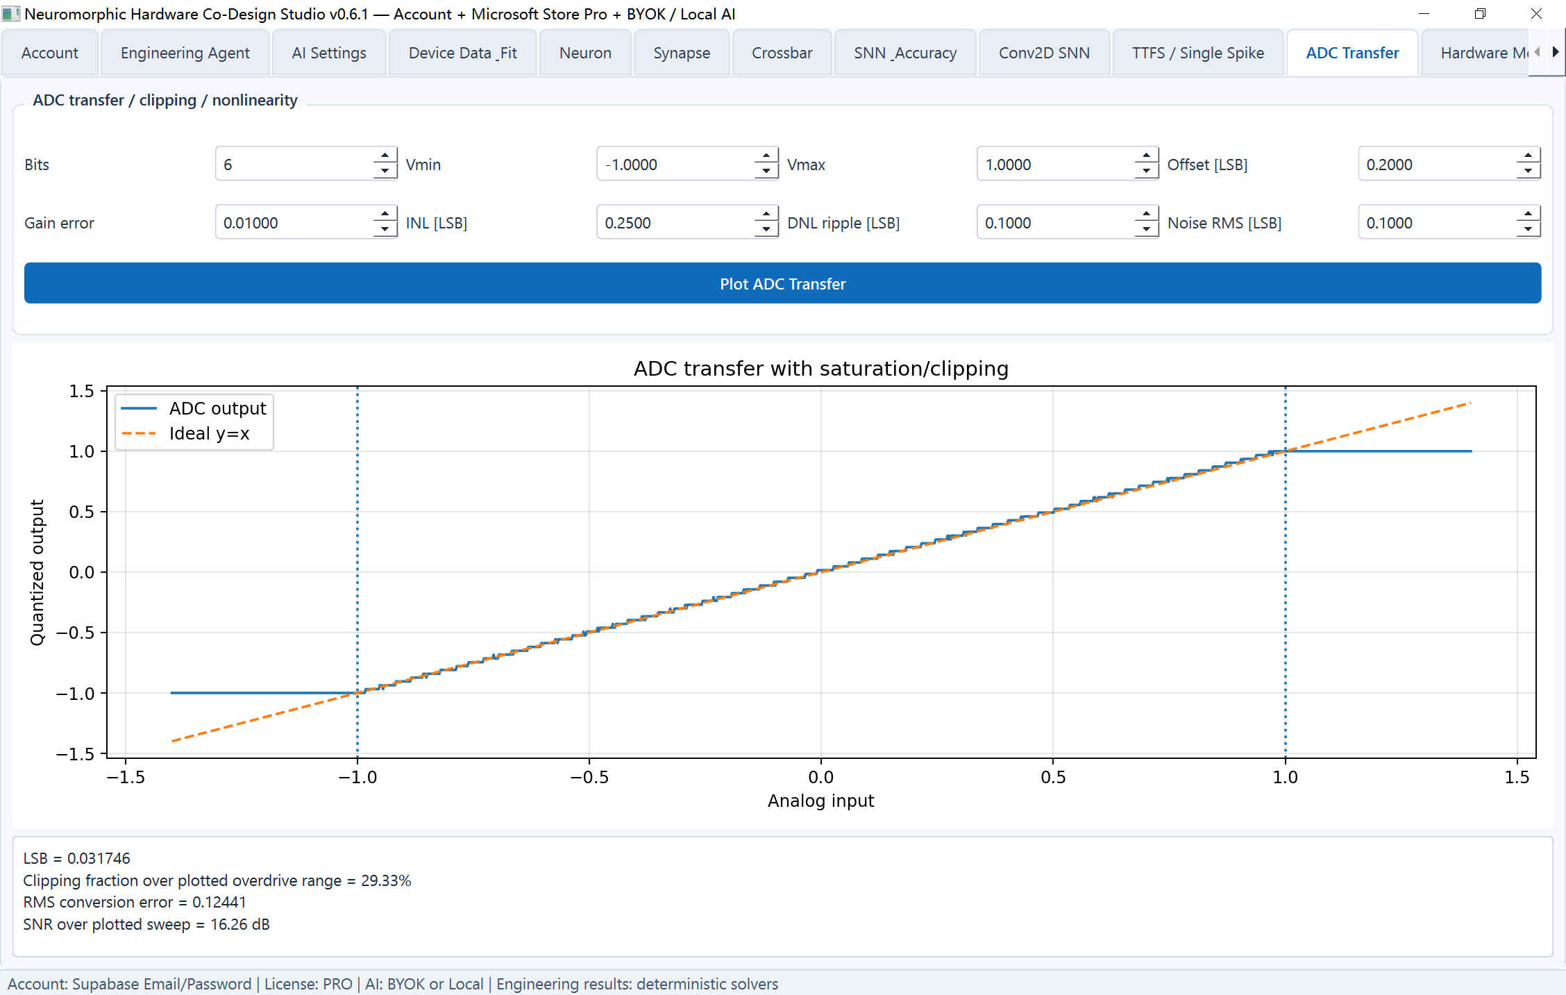
Task: Open the Account tab
Action: point(50,53)
